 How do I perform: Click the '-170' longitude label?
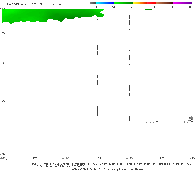point(66,158)
